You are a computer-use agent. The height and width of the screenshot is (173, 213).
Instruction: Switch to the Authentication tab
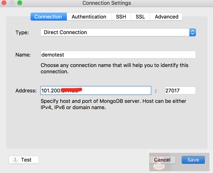pyautogui.click(x=89, y=17)
